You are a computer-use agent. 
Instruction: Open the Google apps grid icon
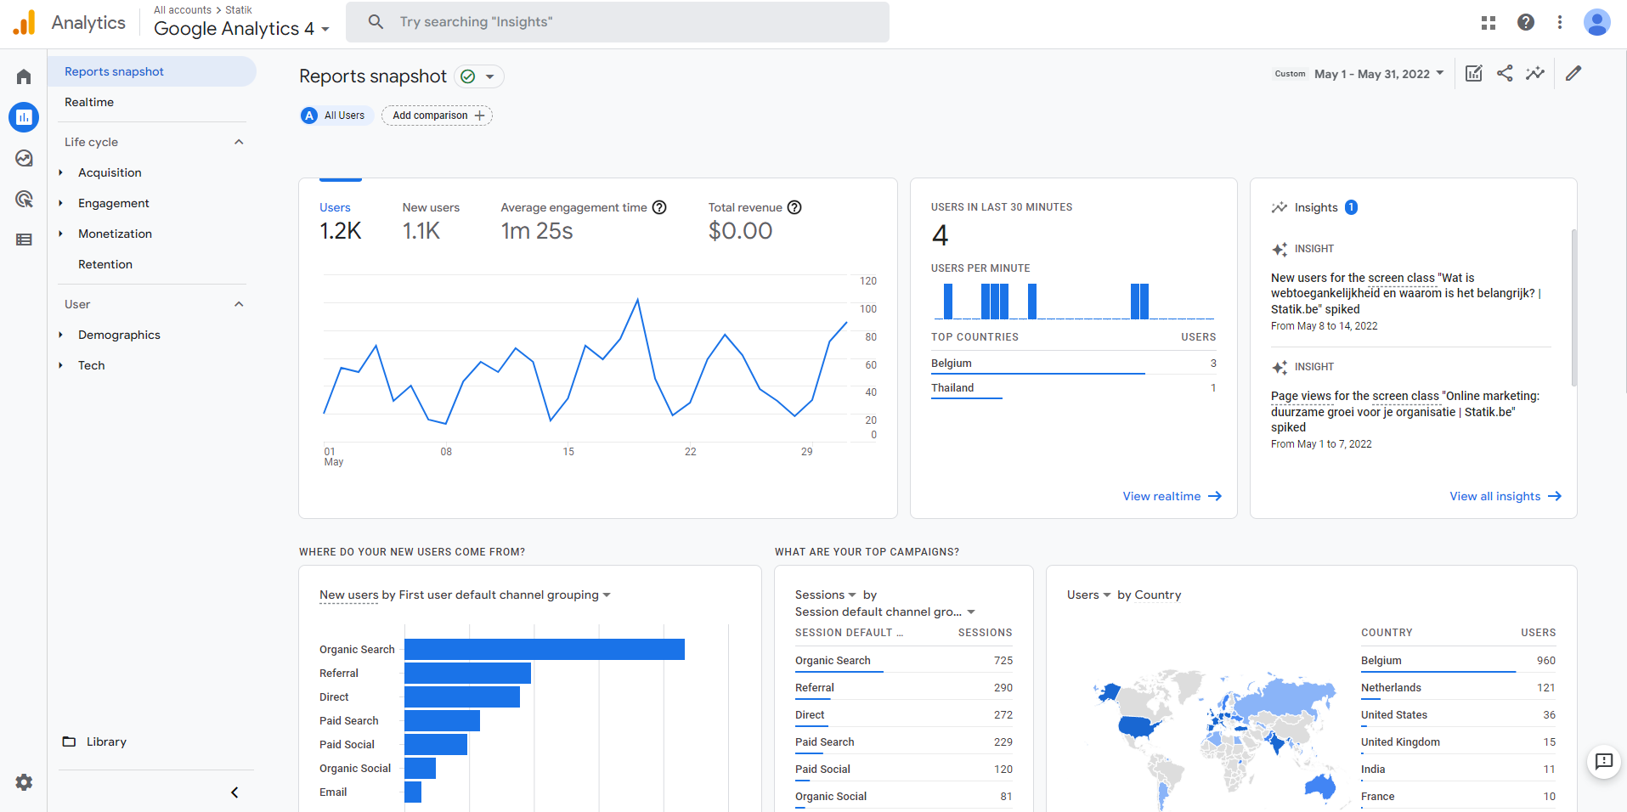(x=1488, y=22)
